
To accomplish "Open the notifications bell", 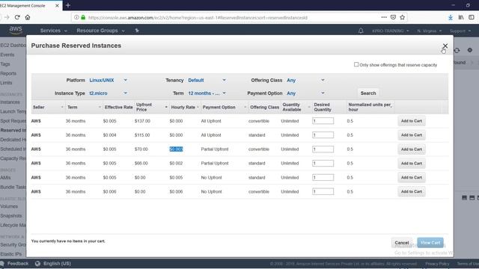I will pyautogui.click(x=361, y=31).
